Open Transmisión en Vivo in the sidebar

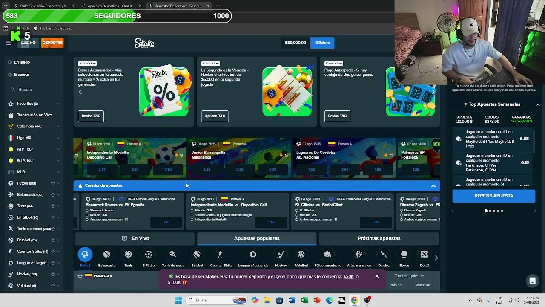pos(34,115)
